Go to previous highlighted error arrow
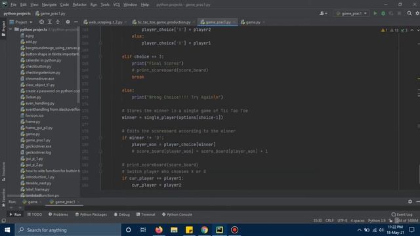Image resolution: width=420 pixels, height=236 pixels. (412, 30)
